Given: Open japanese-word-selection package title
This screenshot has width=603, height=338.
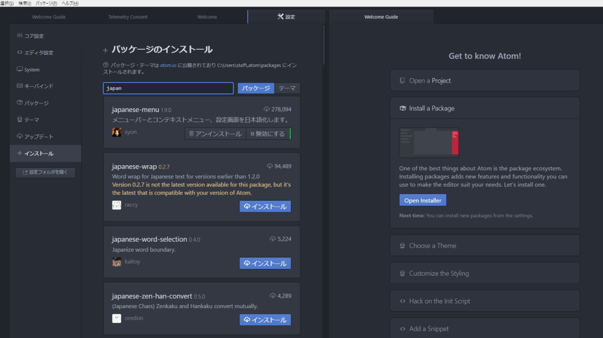Looking at the screenshot, I should coord(149,239).
